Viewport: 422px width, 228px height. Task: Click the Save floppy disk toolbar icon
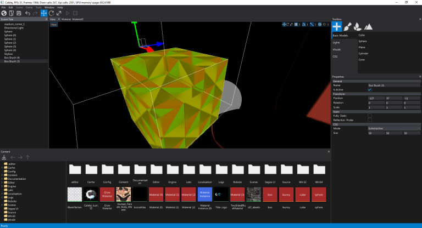point(19,13)
